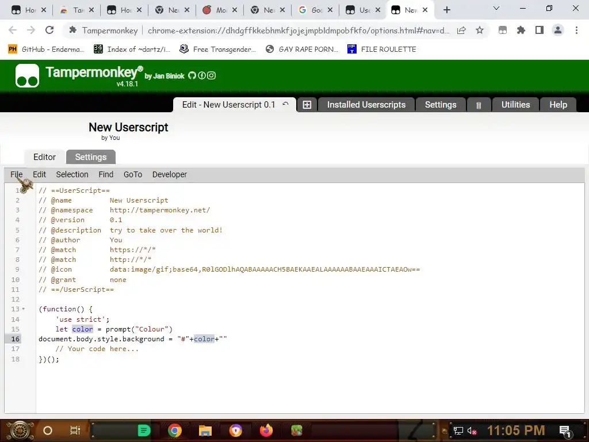Screen dimensions: 589x442
Task: Click the 'use strict' code line
Action: (x=82, y=319)
